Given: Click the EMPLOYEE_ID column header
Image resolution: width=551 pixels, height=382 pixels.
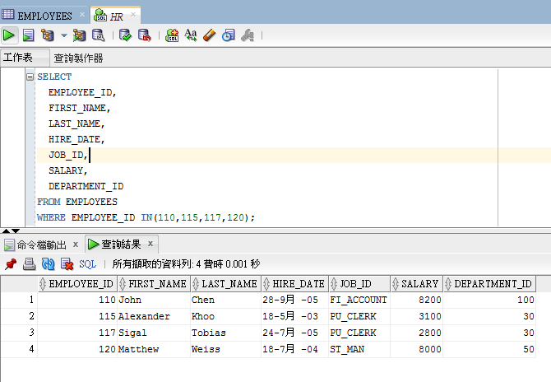Looking at the screenshot, I should click(77, 284).
